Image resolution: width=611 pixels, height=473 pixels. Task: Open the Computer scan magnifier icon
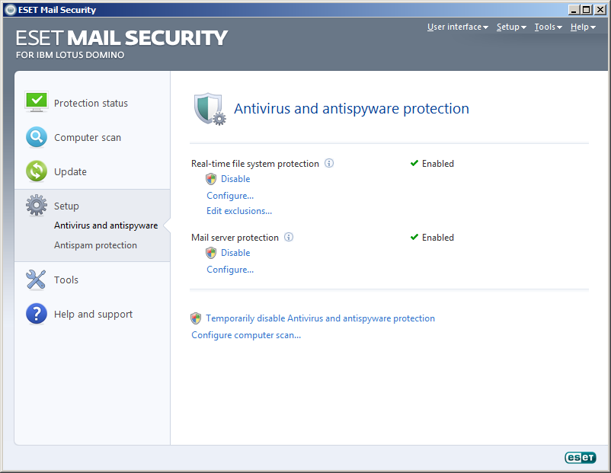click(37, 137)
